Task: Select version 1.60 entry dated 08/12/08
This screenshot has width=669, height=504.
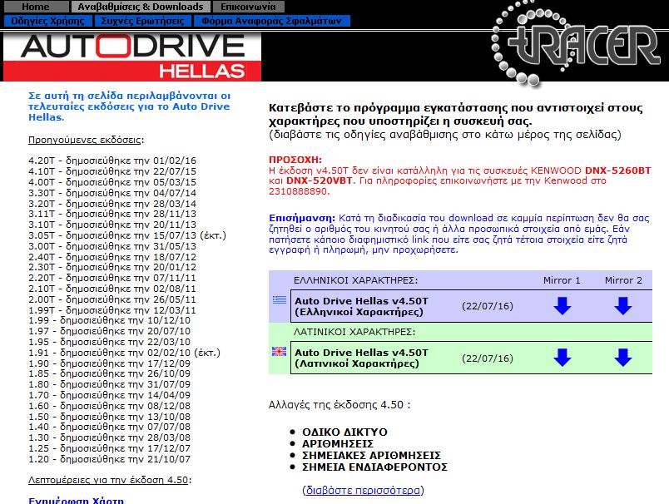Action: point(109,406)
